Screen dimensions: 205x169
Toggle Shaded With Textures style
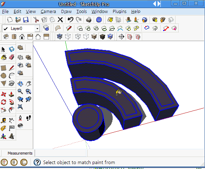(x=102, y=37)
